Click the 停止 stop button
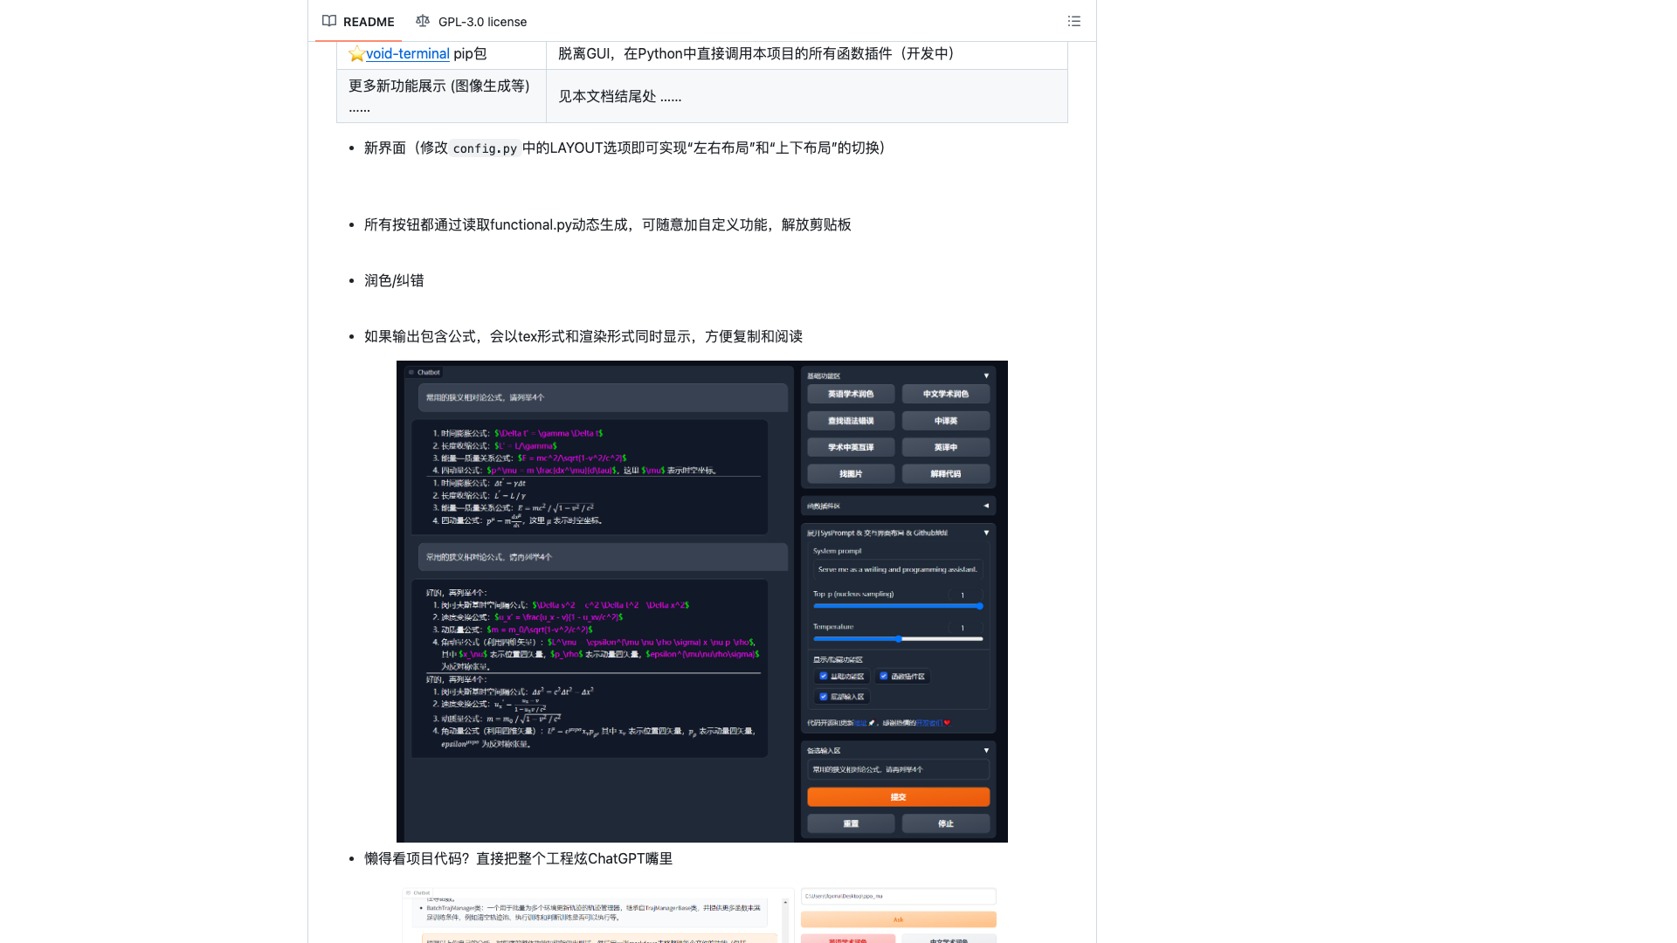 pos(946,824)
